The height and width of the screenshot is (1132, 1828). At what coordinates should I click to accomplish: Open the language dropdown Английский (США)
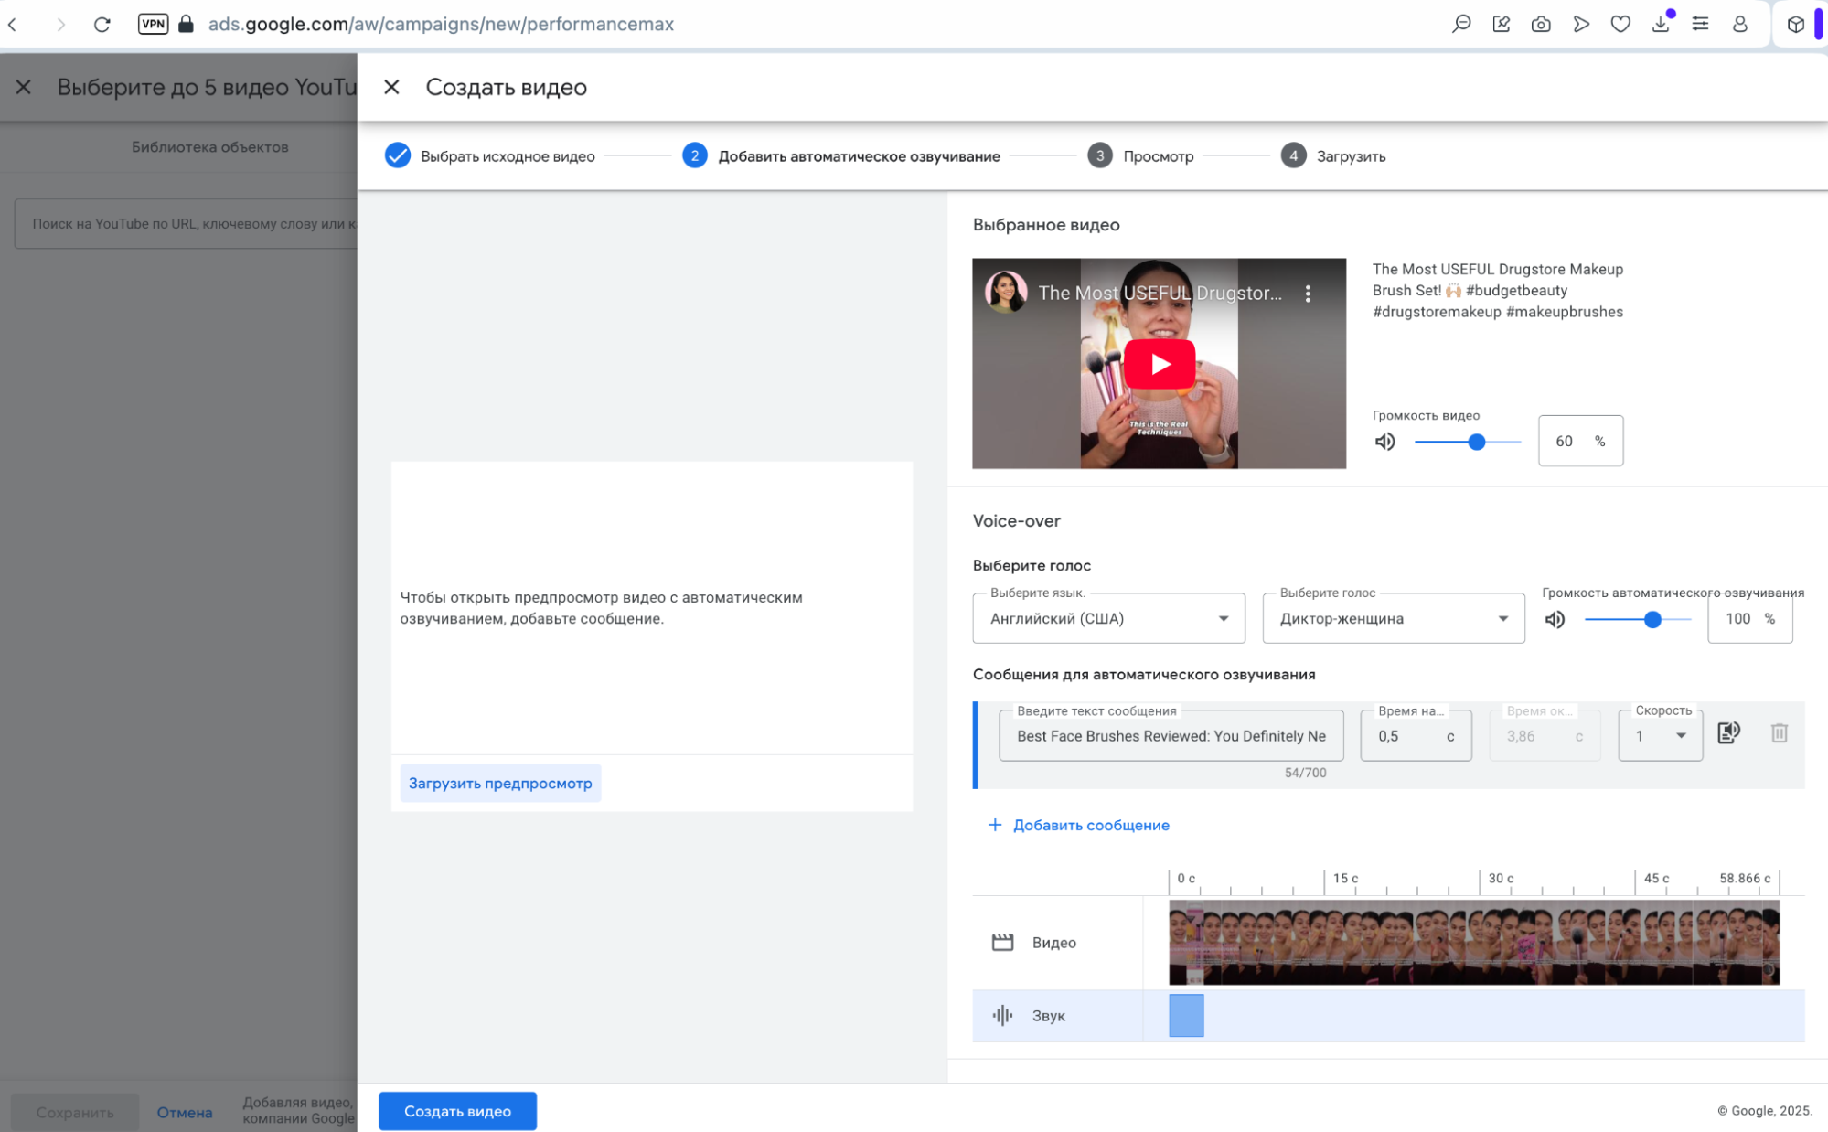[x=1108, y=619]
